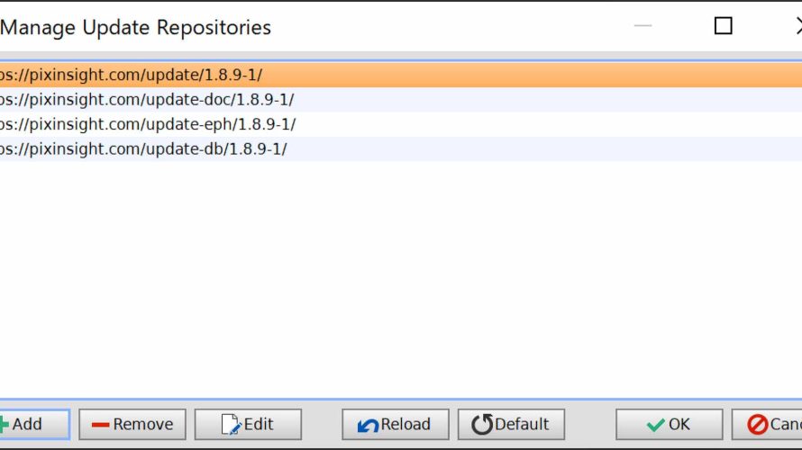Select the update-doc/1.8.9-1/ repository entry
This screenshot has width=802, height=450.
[x=401, y=100]
